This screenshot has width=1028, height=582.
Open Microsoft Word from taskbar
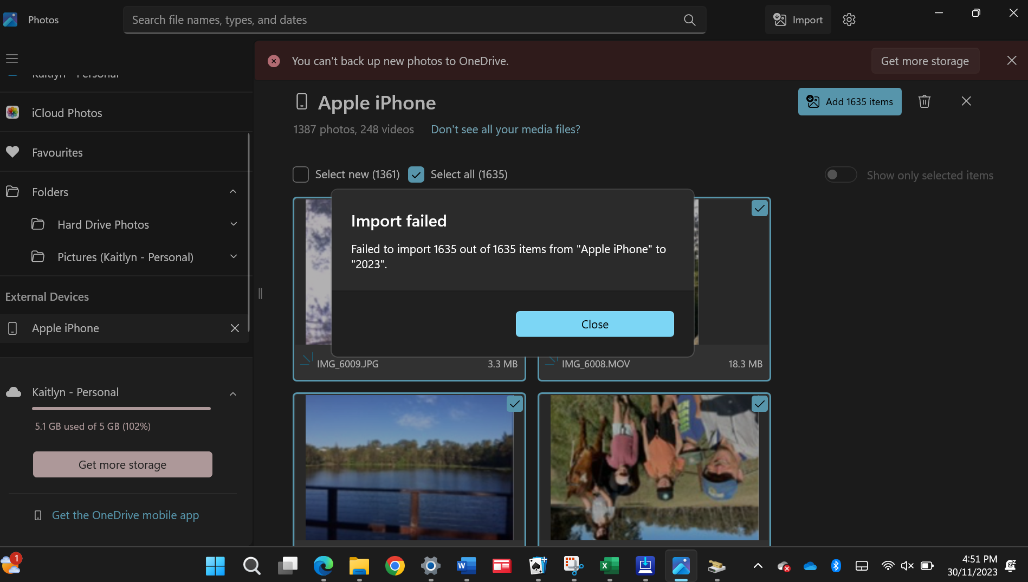coord(467,566)
